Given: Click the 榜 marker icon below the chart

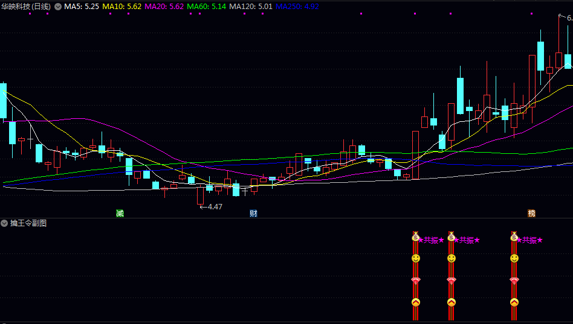Looking at the screenshot, I should pos(531,214).
